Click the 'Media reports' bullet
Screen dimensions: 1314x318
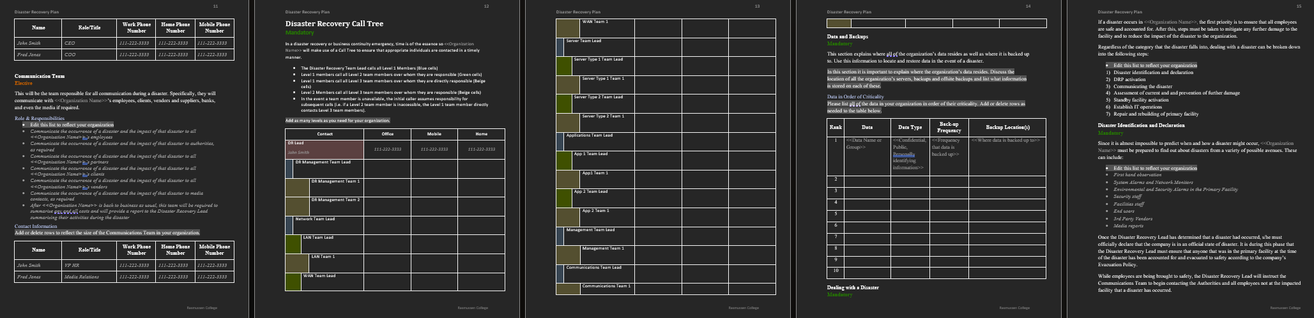click(x=1128, y=225)
